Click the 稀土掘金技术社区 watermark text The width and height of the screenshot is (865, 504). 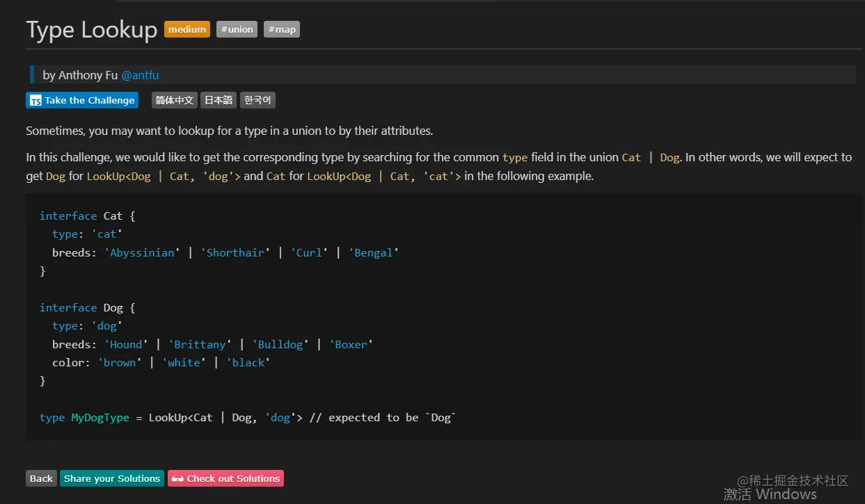[793, 480]
